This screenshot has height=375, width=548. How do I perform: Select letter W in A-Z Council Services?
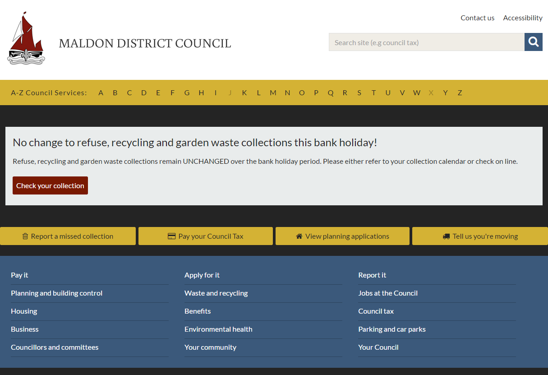416,93
